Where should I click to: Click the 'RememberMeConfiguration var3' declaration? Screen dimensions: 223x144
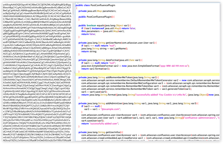click(145, 83)
